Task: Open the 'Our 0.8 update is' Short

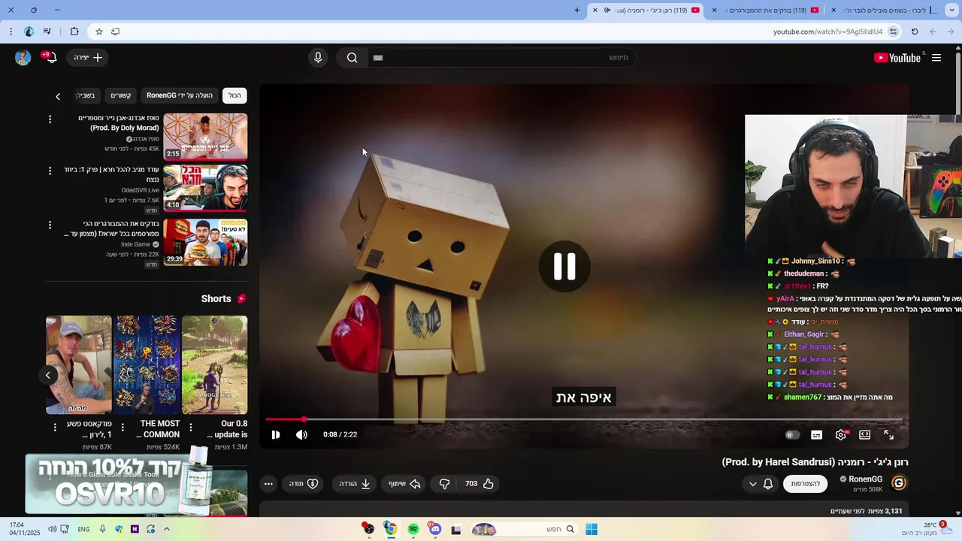Action: tap(214, 365)
